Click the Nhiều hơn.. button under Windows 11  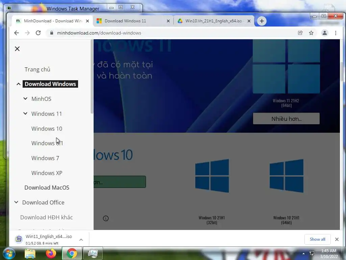tap(286, 118)
